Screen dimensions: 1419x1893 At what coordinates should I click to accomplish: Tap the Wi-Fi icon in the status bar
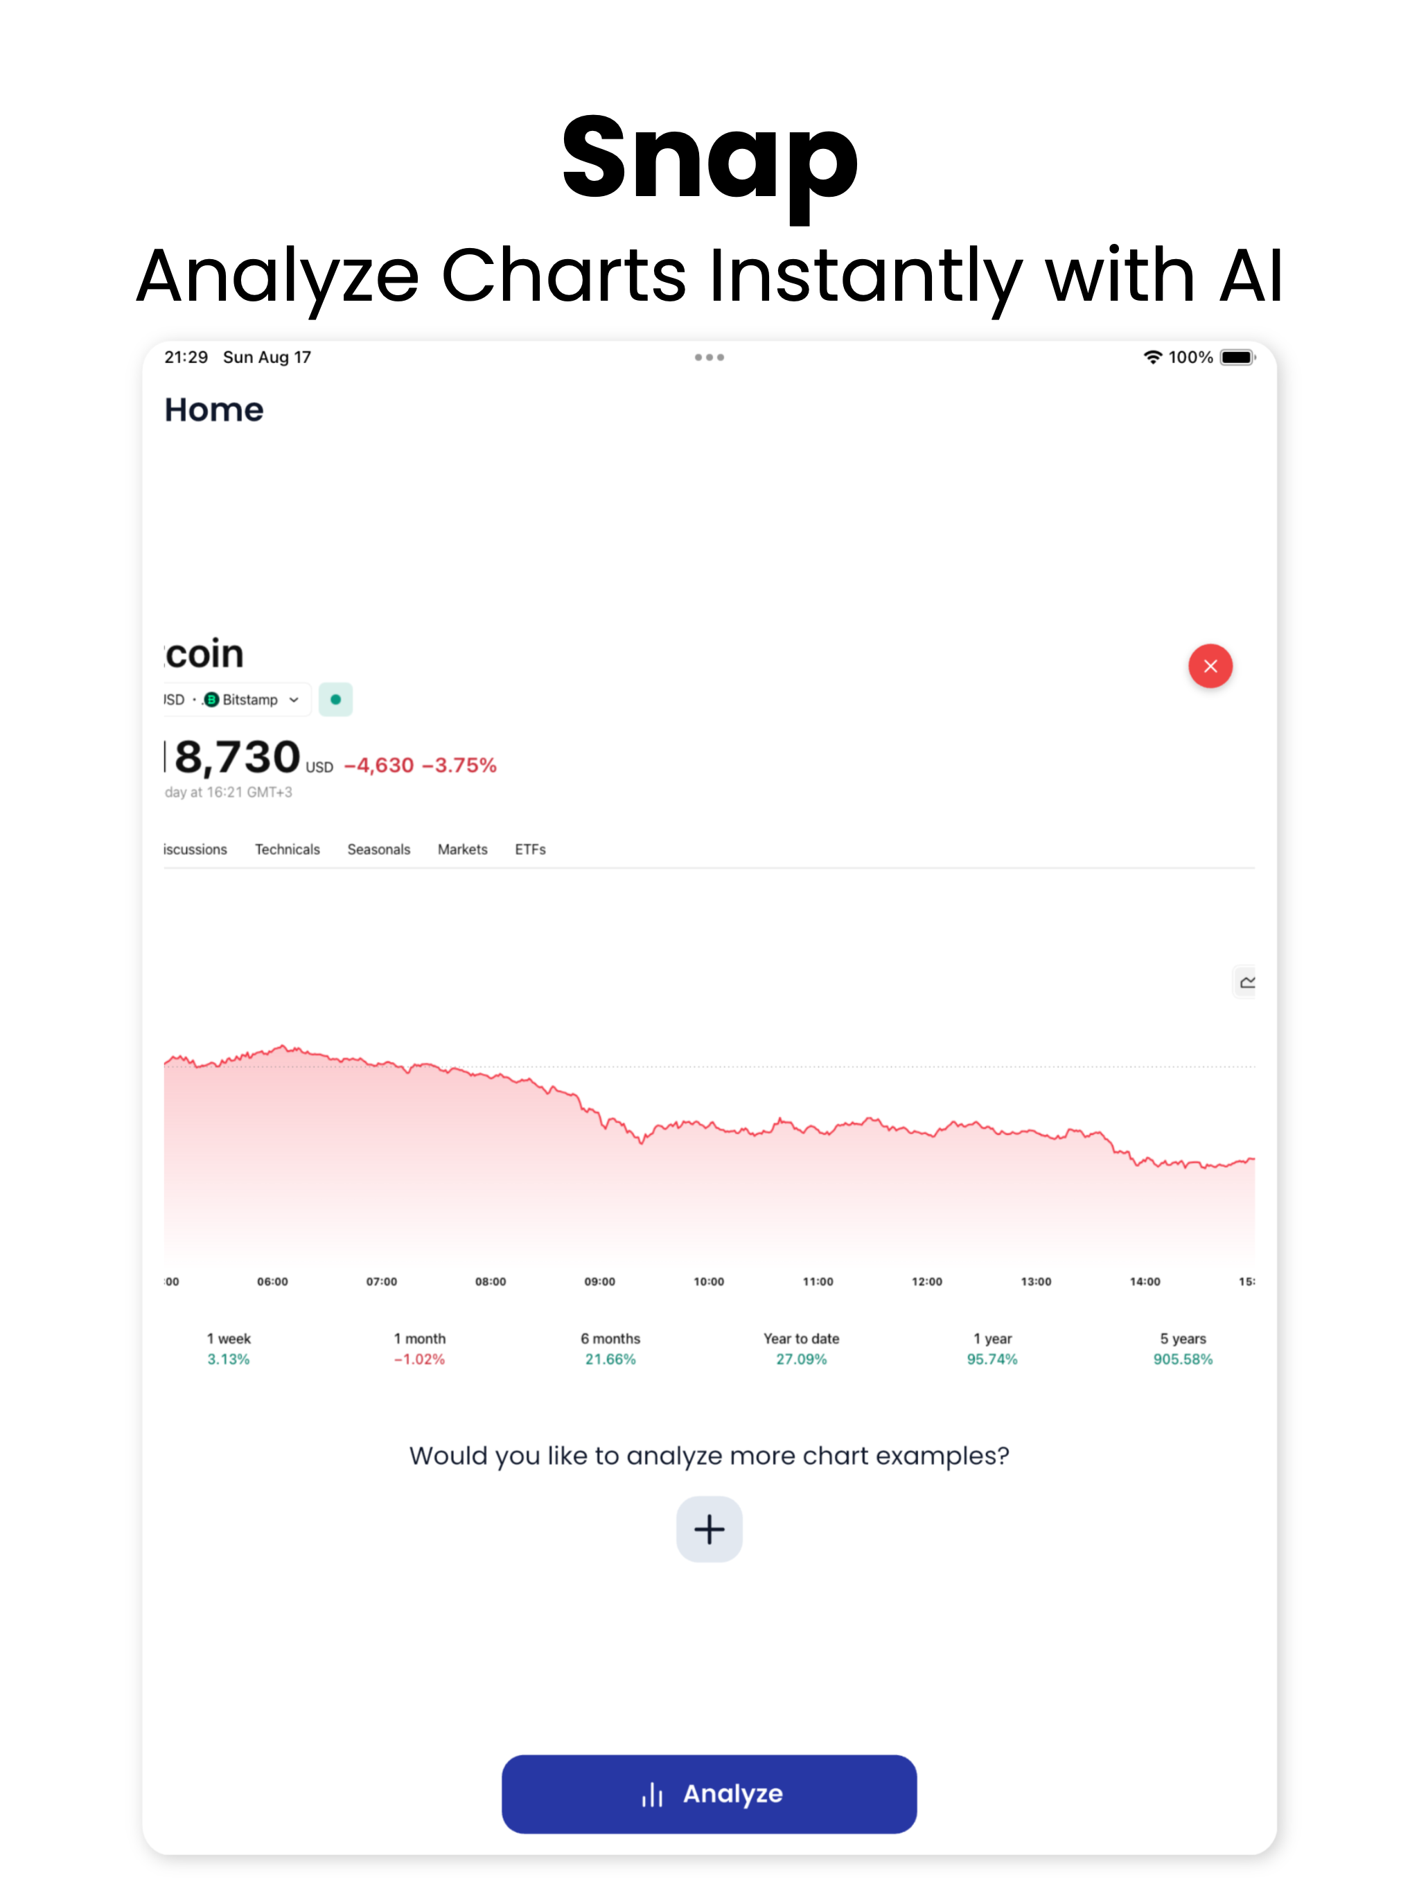pyautogui.click(x=1152, y=358)
